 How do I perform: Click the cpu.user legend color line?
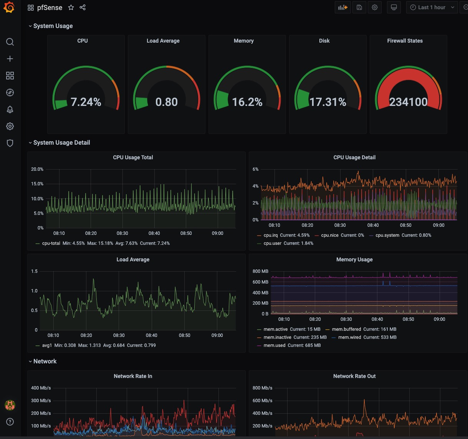coord(260,243)
